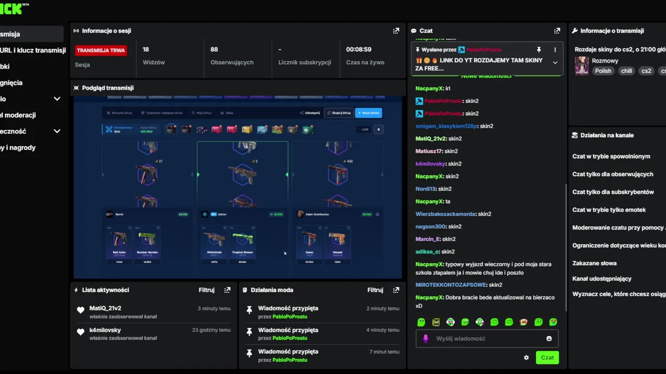Click heart icon next to k4milovsky
666x374 pixels.
click(81, 332)
